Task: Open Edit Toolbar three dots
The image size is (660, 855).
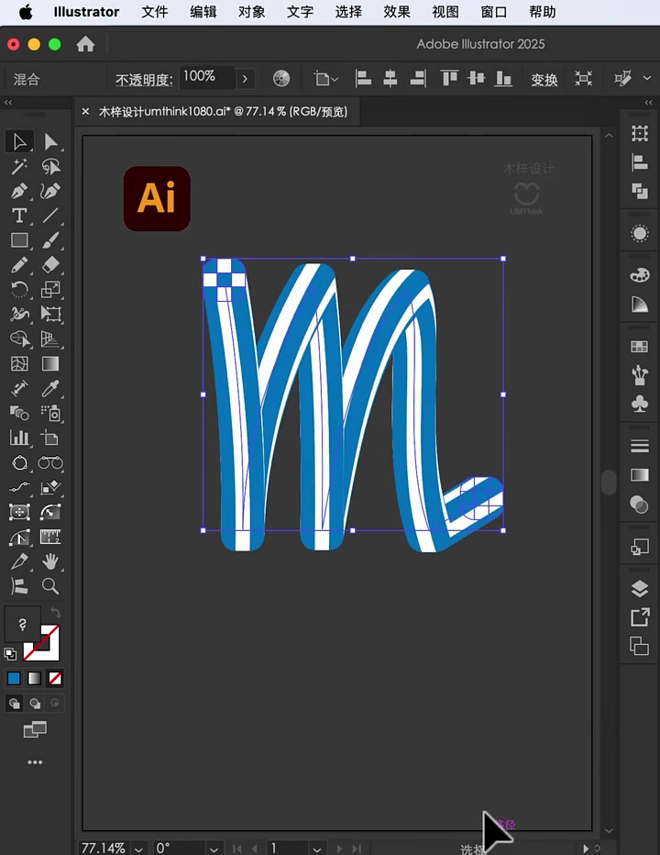Action: pyautogui.click(x=35, y=762)
